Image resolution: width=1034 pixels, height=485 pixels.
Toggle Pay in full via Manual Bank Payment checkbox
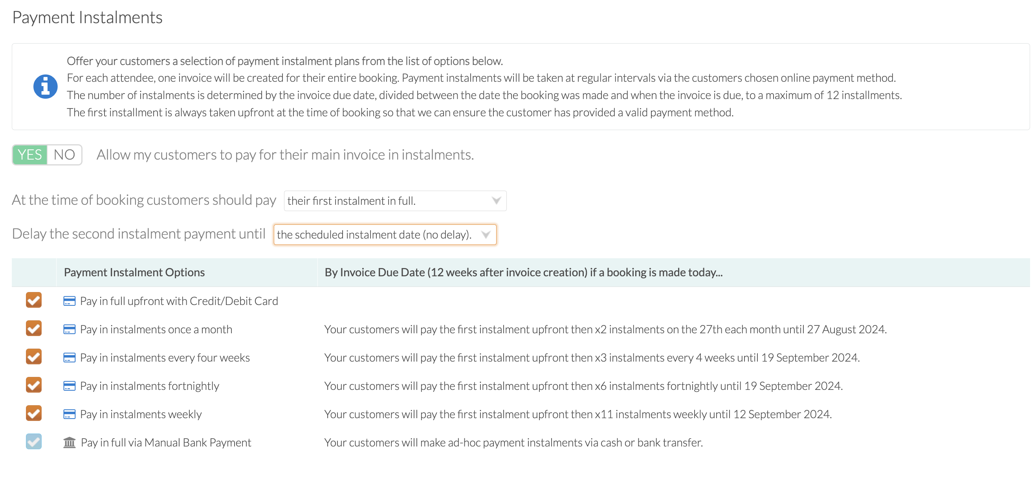click(34, 442)
